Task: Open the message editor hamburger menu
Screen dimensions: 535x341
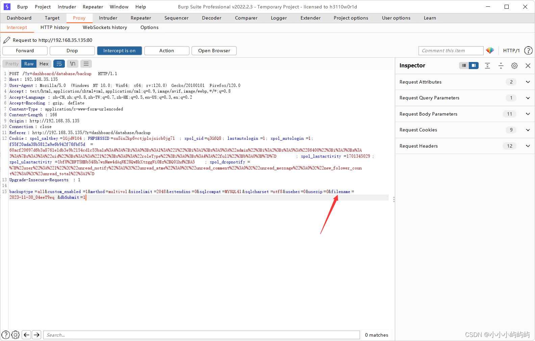Action: 86,64
